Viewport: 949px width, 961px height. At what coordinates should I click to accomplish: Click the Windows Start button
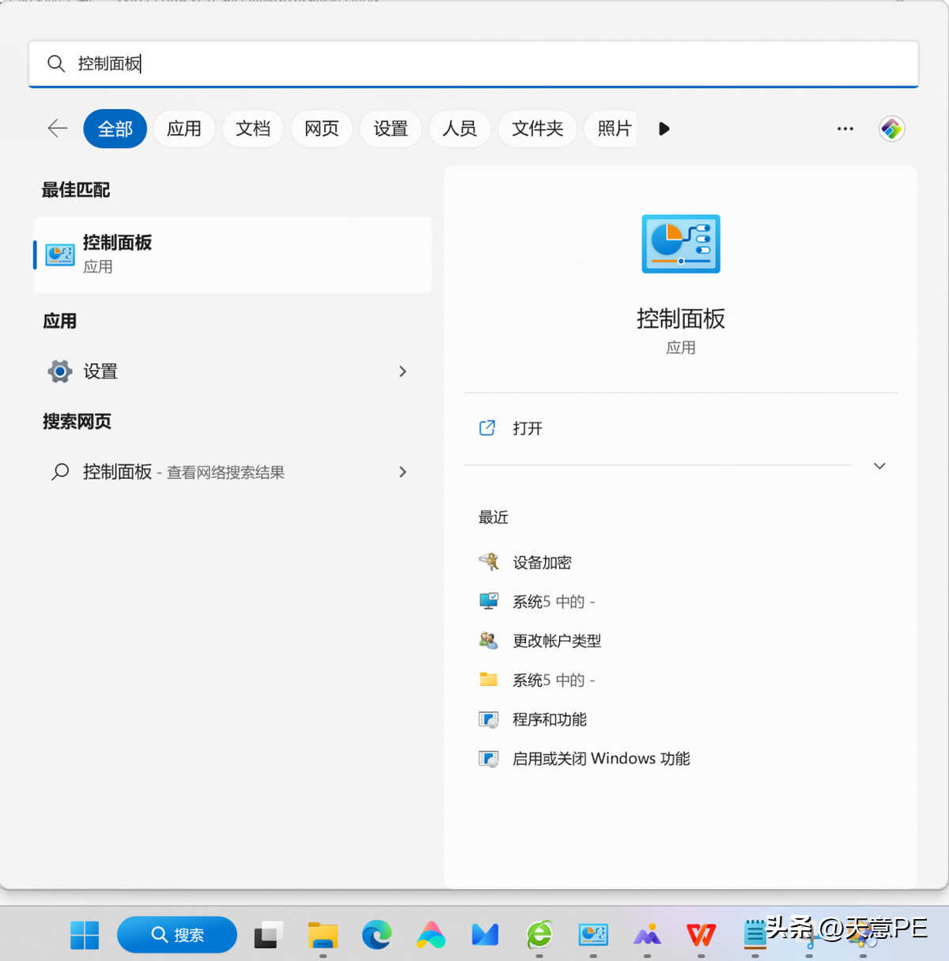click(x=85, y=935)
